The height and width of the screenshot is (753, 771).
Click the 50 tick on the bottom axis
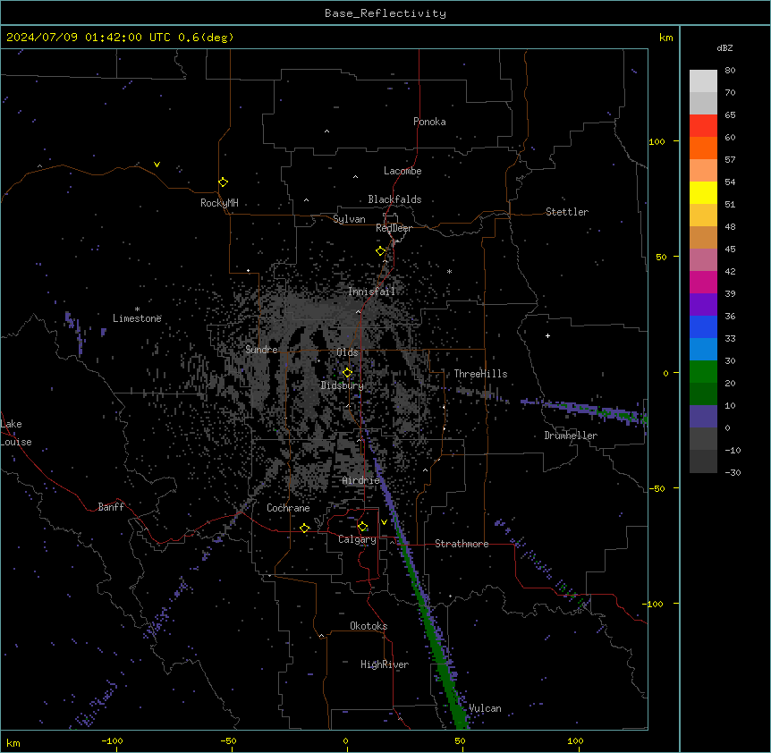(x=460, y=740)
